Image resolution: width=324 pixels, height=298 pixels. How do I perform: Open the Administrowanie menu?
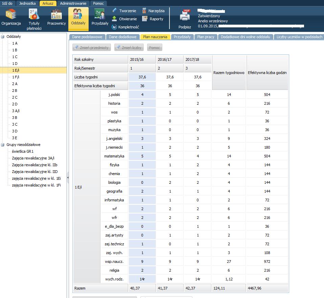(73, 3)
